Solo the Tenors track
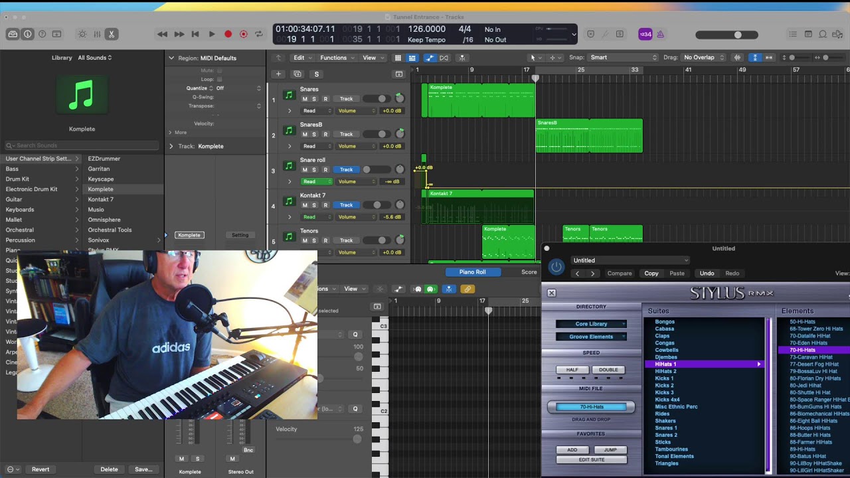The width and height of the screenshot is (850, 478). tap(315, 240)
